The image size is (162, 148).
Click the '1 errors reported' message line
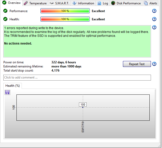coord(34,28)
